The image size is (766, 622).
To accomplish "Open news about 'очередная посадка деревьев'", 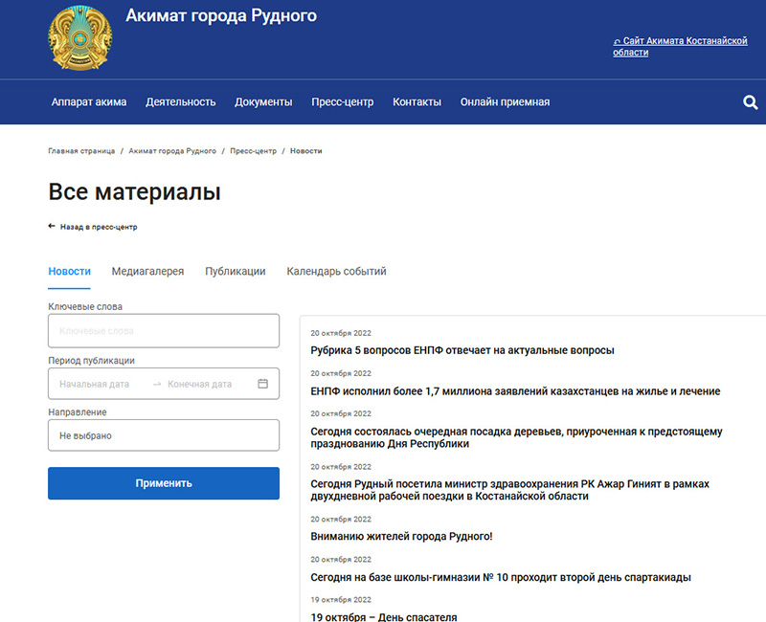I will coord(516,437).
